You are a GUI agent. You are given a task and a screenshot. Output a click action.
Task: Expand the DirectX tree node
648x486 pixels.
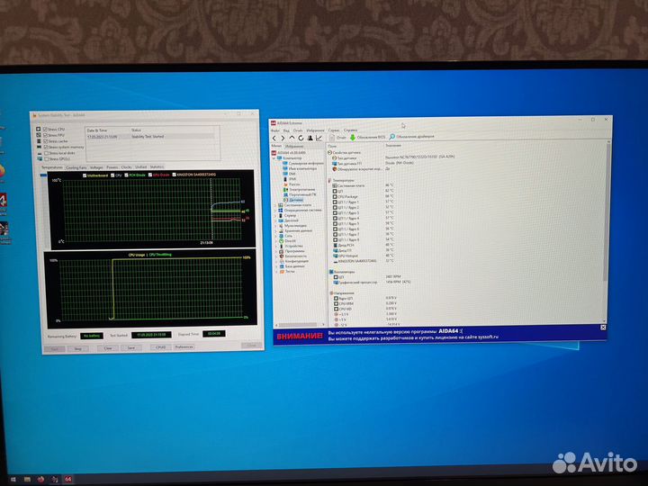coord(275,241)
